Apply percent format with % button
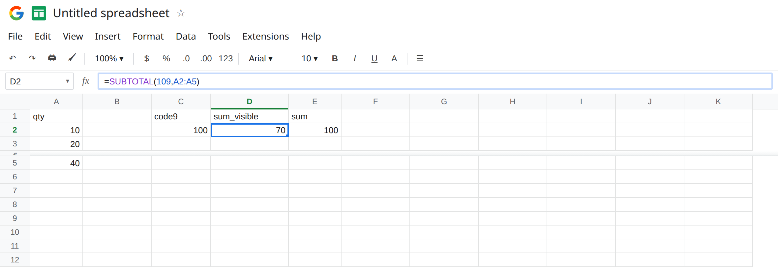778x271 pixels. [166, 58]
